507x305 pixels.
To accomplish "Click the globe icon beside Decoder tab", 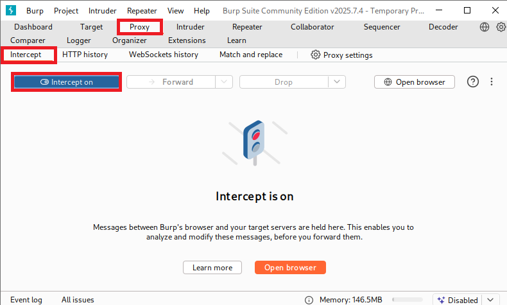I will [x=485, y=27].
